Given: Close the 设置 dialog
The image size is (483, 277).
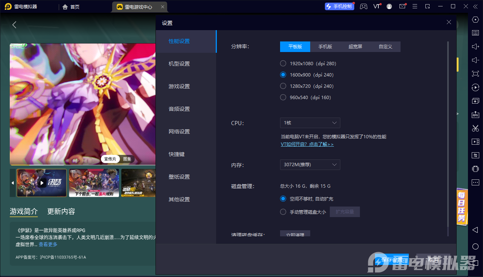Looking at the screenshot, I should (x=449, y=22).
